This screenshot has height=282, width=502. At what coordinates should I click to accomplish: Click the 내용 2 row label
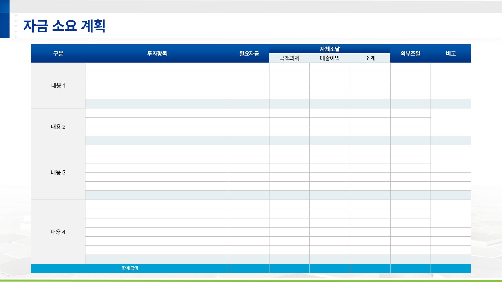pos(58,127)
